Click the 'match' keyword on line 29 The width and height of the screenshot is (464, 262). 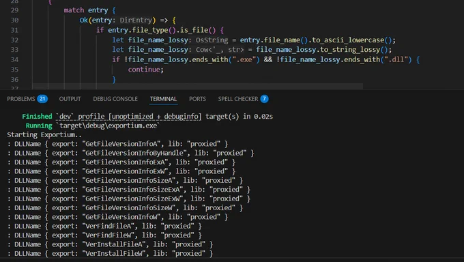tap(74, 10)
